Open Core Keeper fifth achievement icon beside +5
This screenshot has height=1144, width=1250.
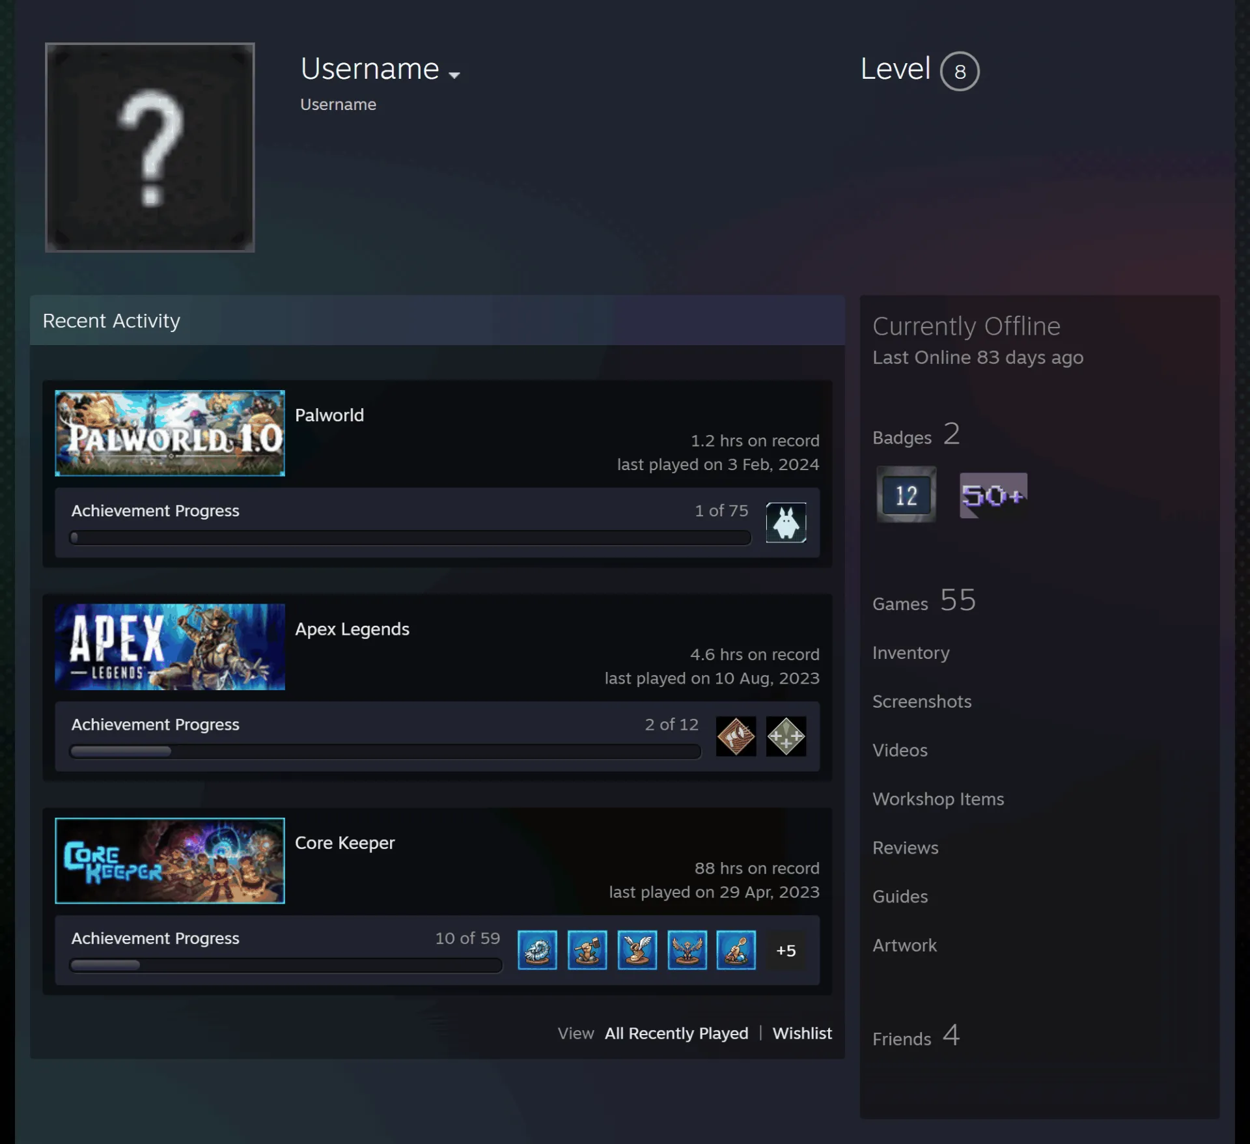coord(736,950)
